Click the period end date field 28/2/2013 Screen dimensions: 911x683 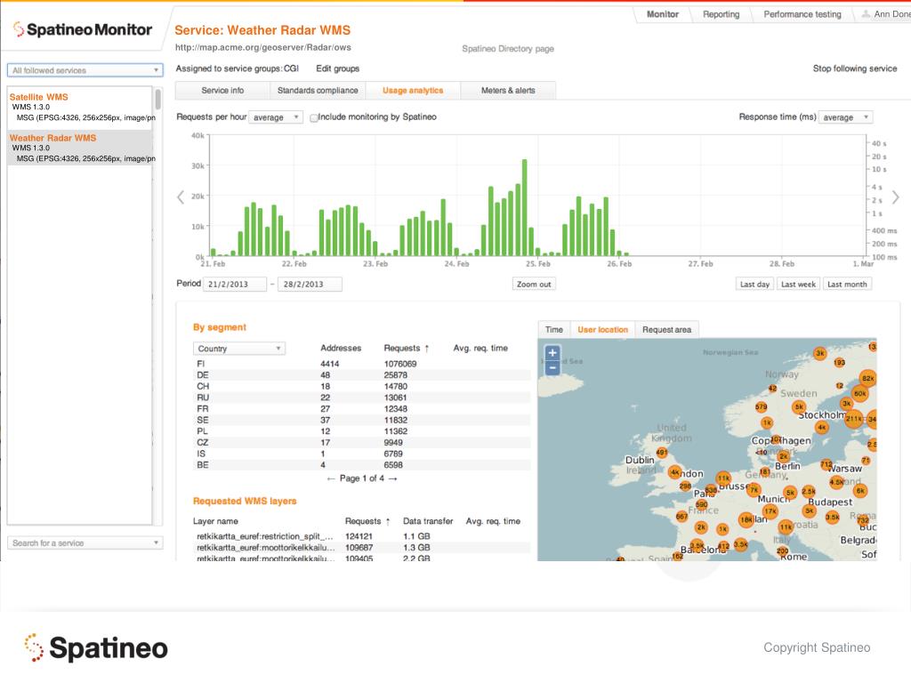[x=310, y=284]
